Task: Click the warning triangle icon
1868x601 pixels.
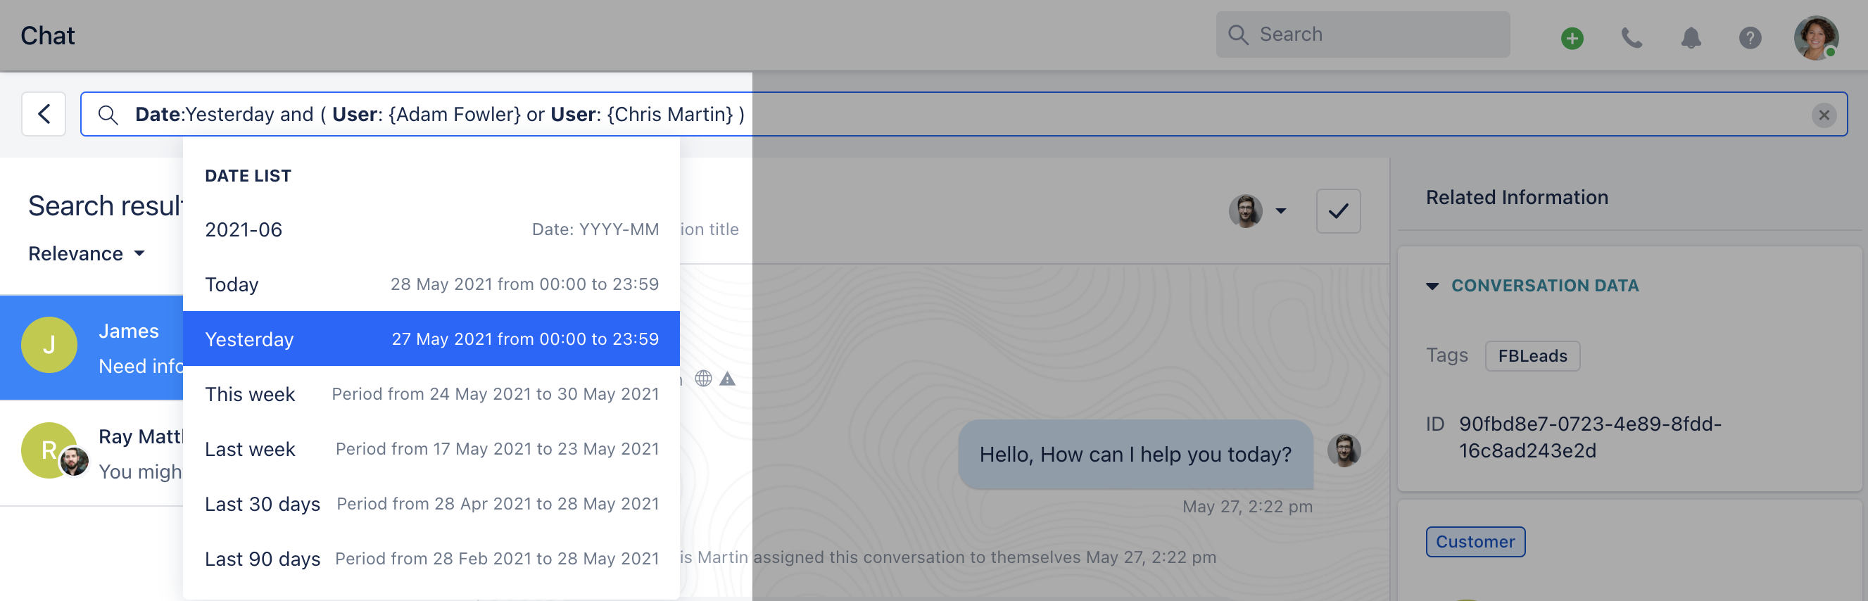Action: [x=727, y=379]
